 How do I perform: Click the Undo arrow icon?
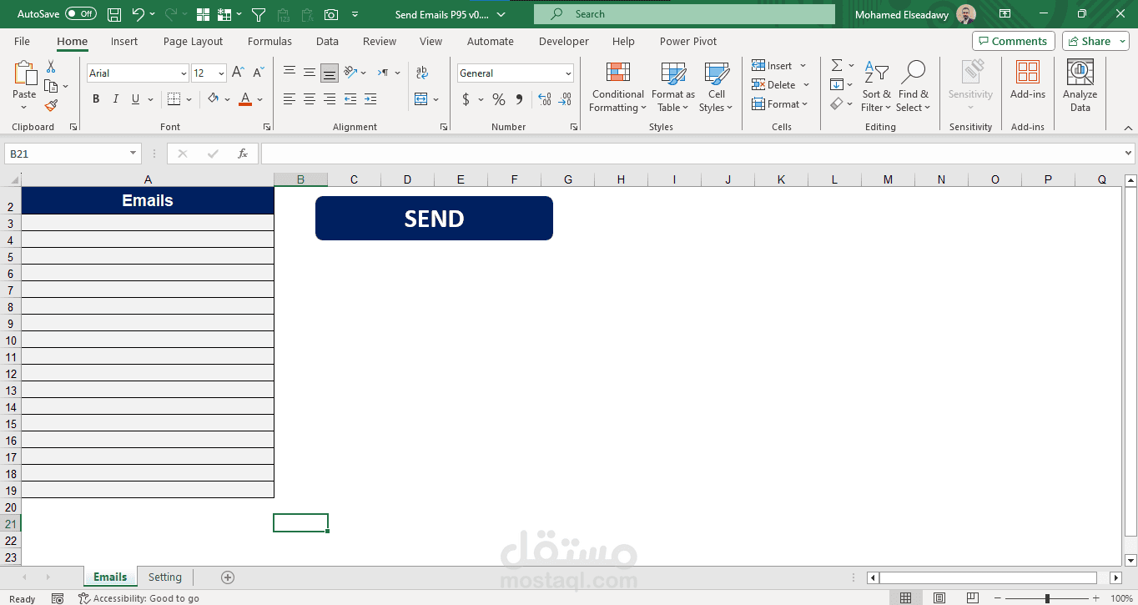coord(138,14)
